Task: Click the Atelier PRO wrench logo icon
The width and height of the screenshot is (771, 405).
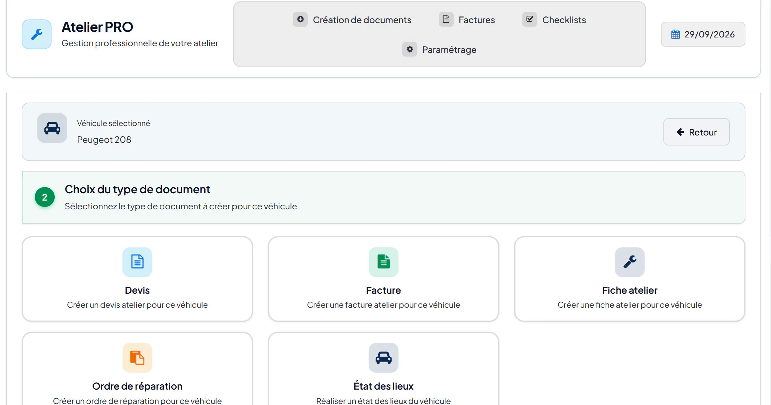Action: [x=36, y=34]
